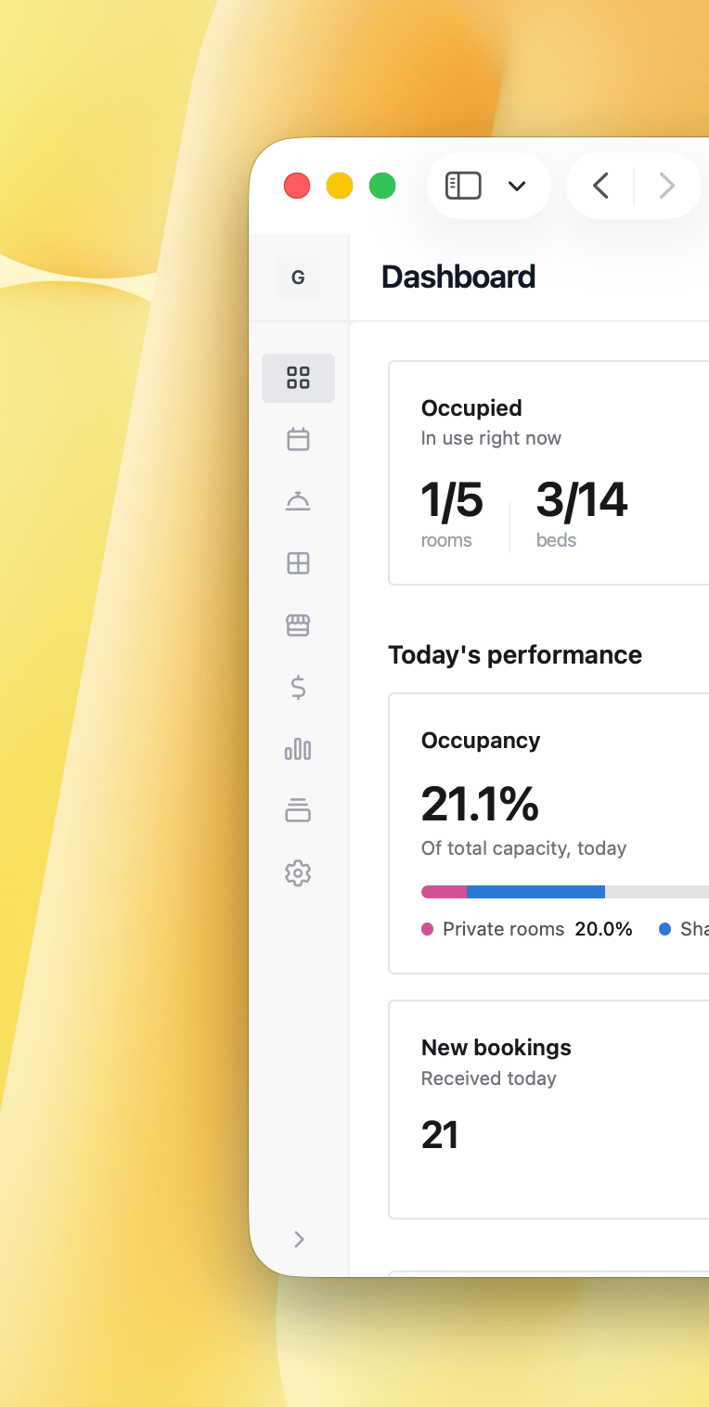Open the sidebar options dropdown chevron
709x1407 pixels.
(517, 186)
